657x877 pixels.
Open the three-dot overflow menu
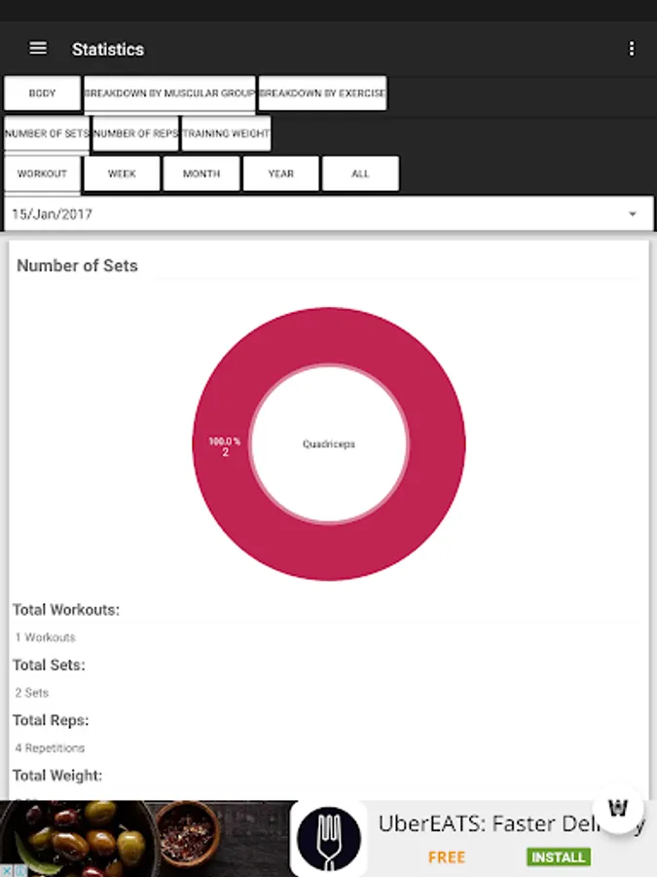coord(632,49)
